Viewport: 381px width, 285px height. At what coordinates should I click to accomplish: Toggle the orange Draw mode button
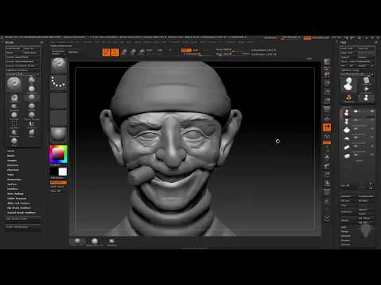pos(115,52)
